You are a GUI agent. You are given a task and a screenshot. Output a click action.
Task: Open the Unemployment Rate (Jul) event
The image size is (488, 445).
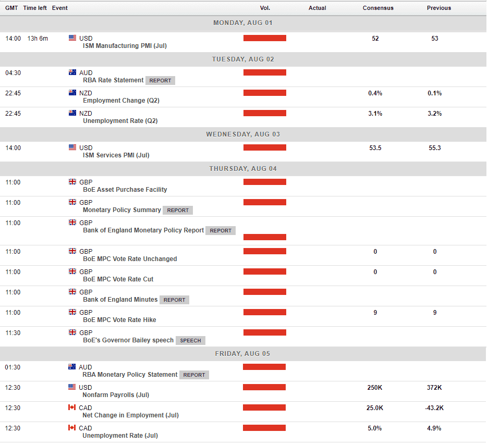point(120,435)
